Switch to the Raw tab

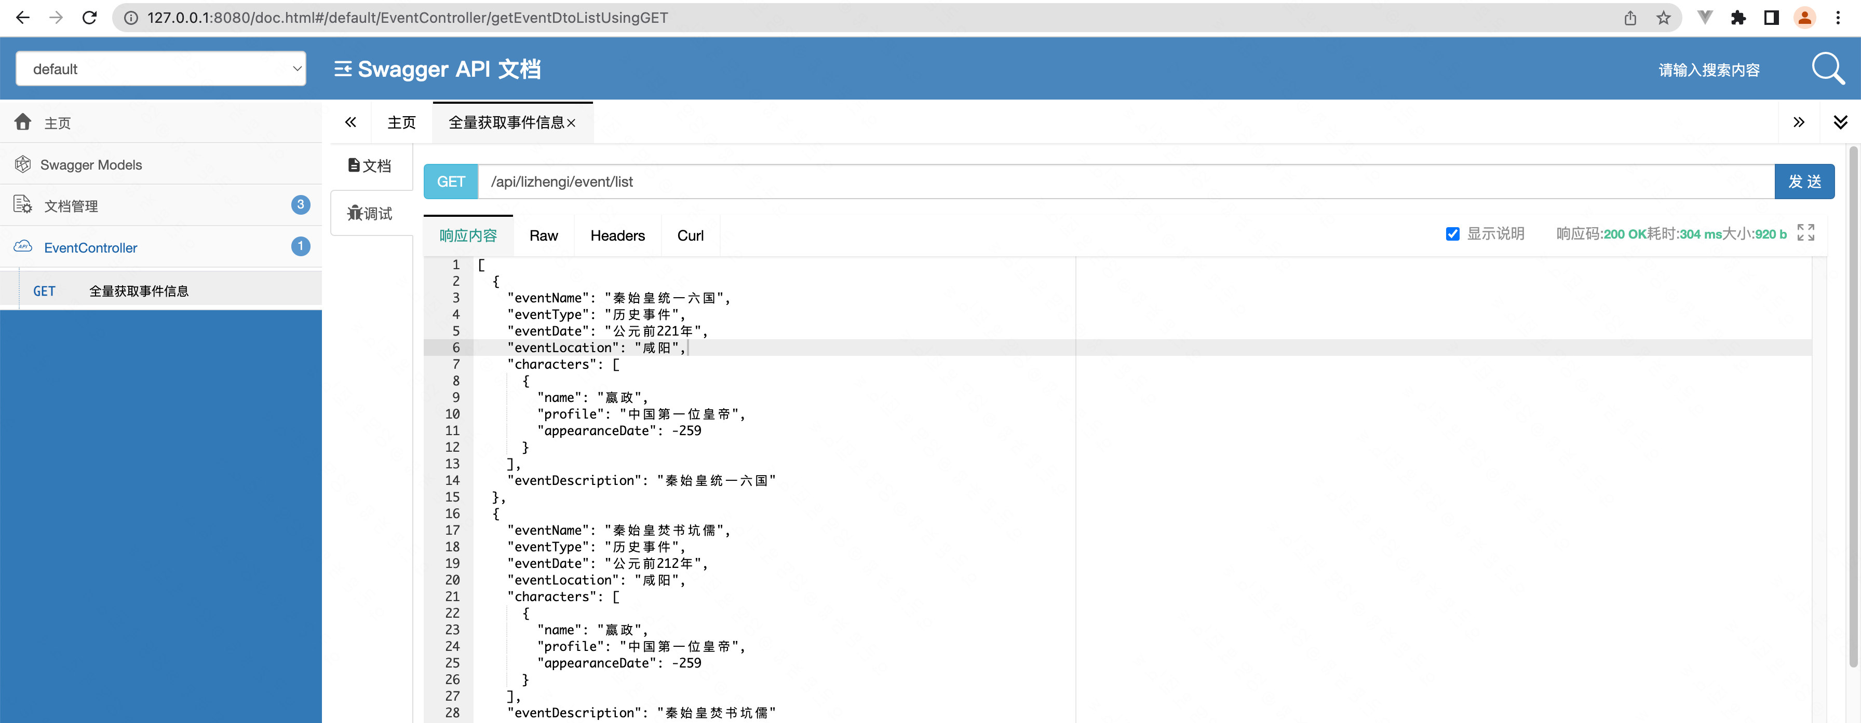pos(544,236)
